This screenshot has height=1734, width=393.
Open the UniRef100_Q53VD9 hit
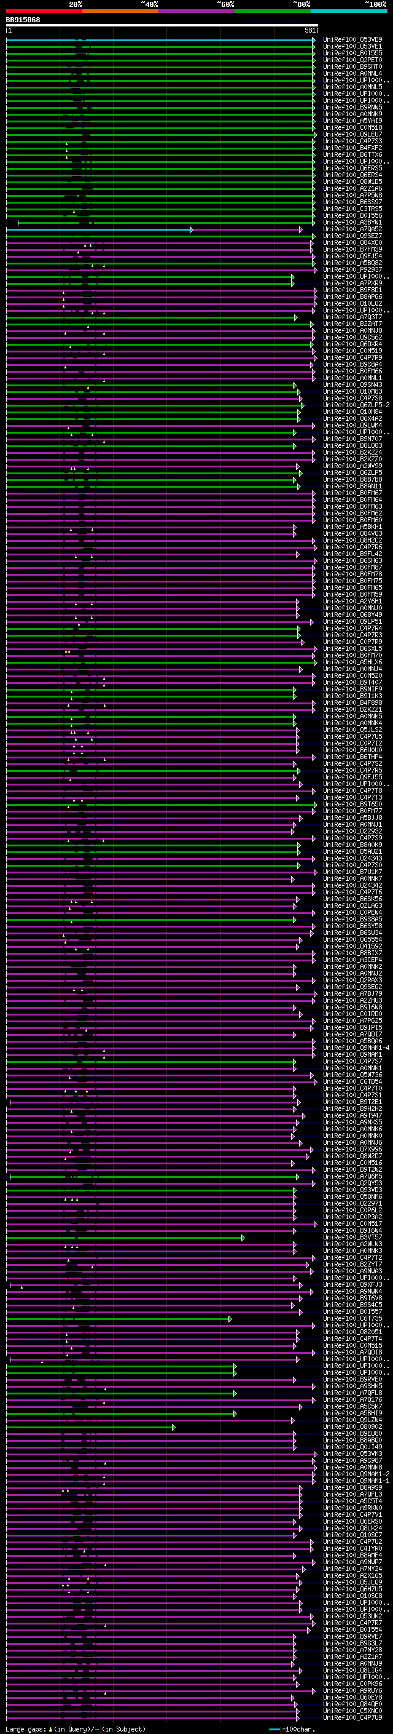(x=352, y=40)
